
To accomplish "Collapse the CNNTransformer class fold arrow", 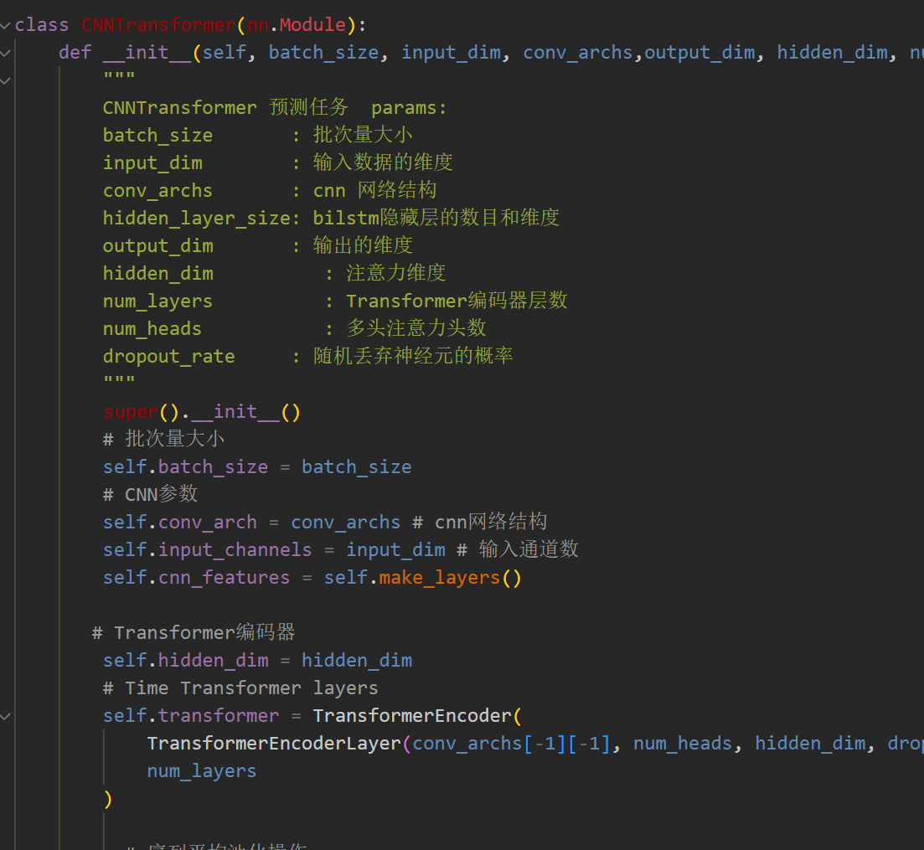I will [6, 24].
